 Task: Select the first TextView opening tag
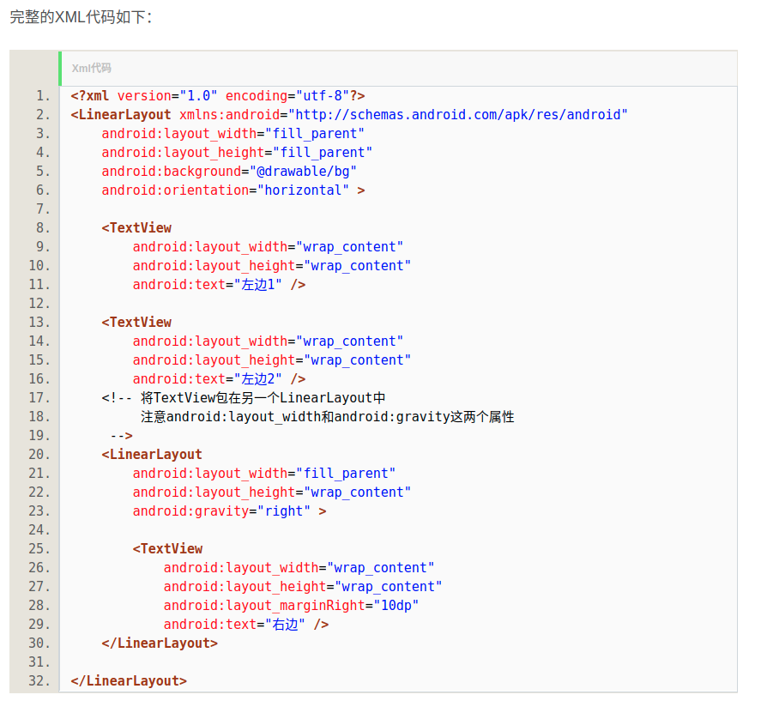136,227
